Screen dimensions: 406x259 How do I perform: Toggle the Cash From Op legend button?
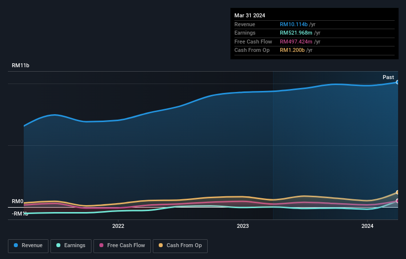point(180,246)
